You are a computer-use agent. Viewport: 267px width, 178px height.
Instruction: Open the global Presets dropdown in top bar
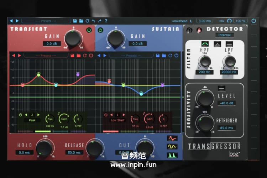click(x=46, y=21)
